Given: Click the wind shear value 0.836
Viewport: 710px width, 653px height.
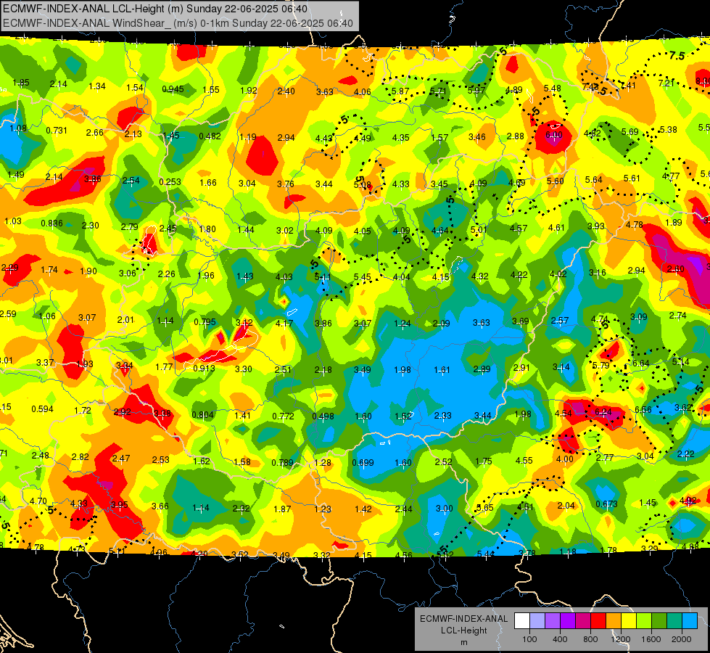Looking at the screenshot, I should click(51, 223).
